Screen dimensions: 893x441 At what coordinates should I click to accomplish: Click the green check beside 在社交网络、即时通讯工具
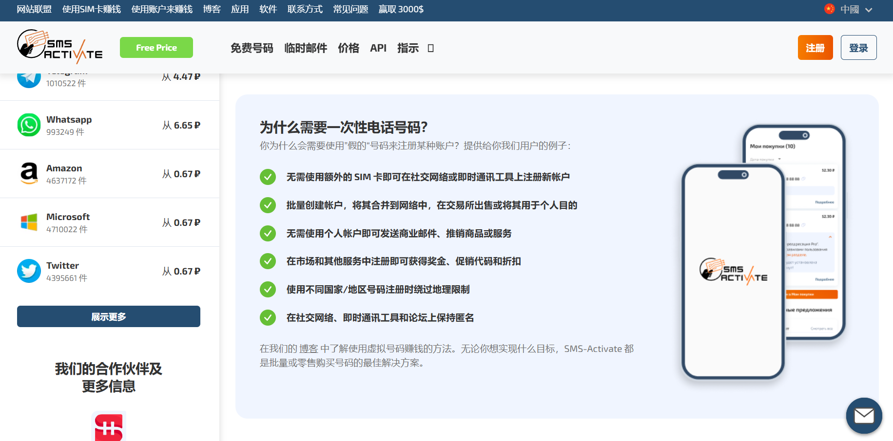click(268, 317)
